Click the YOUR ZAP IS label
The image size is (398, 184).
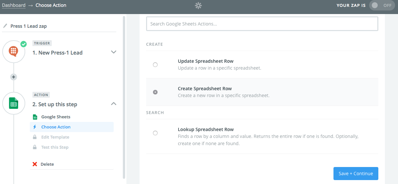351,5
